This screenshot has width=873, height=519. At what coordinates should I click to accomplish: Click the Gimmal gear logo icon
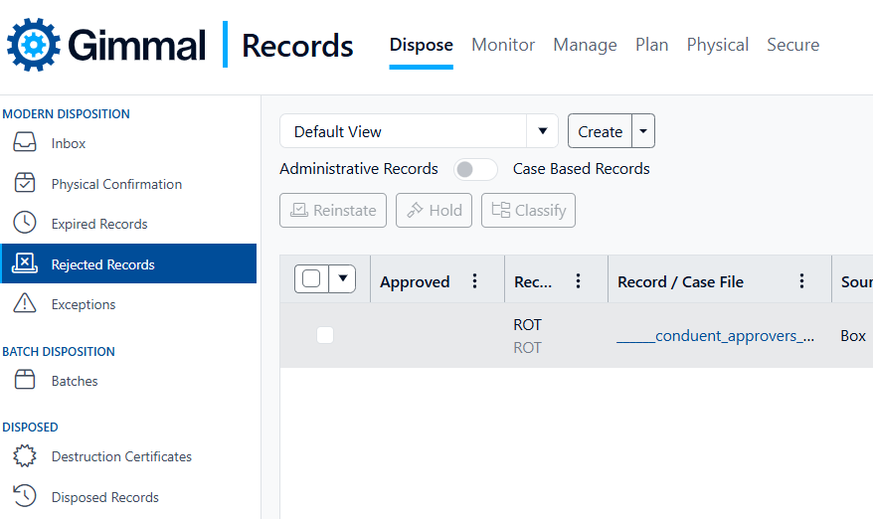[x=34, y=45]
